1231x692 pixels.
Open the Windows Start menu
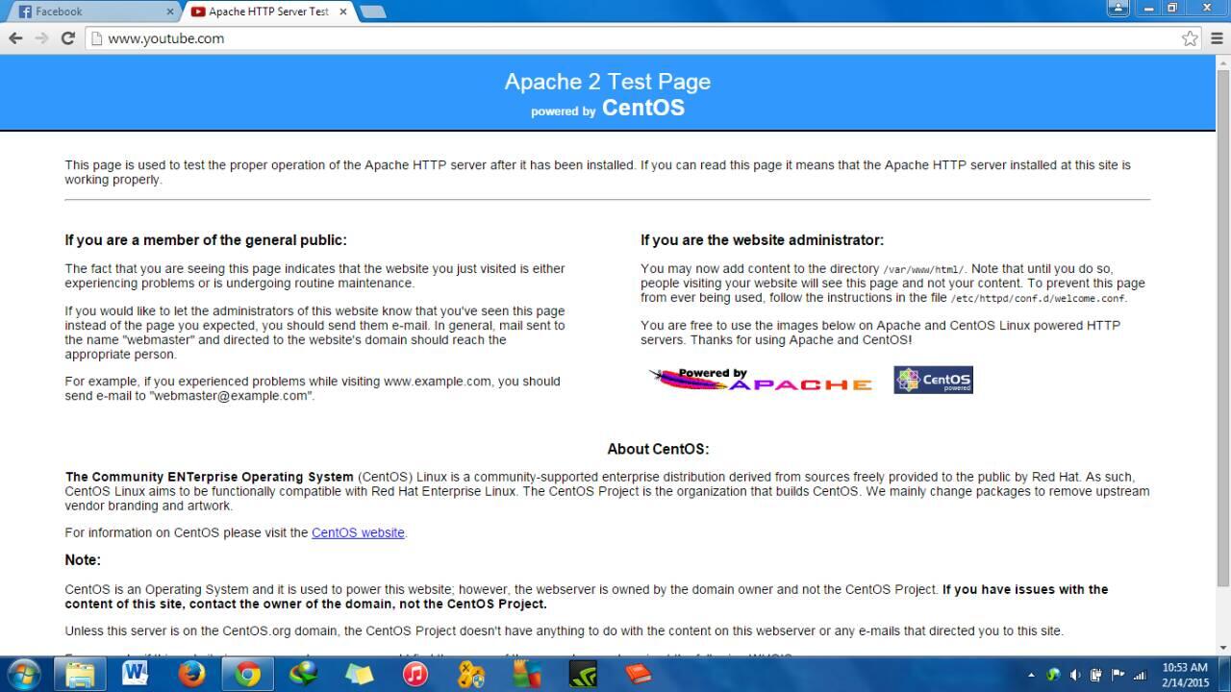pyautogui.click(x=23, y=674)
